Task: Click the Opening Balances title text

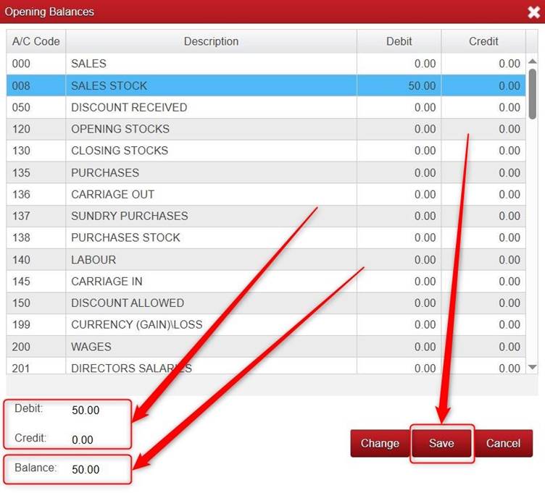Action: pos(49,12)
